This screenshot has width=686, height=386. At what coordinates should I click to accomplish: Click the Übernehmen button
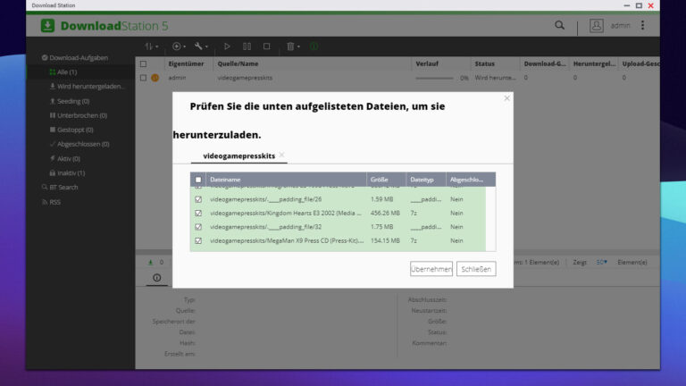tap(431, 269)
